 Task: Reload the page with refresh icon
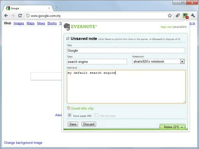[x=20, y=16]
